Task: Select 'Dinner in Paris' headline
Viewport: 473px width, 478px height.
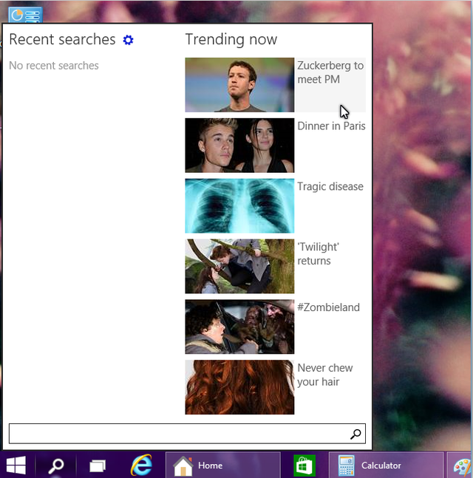Action: coord(331,126)
